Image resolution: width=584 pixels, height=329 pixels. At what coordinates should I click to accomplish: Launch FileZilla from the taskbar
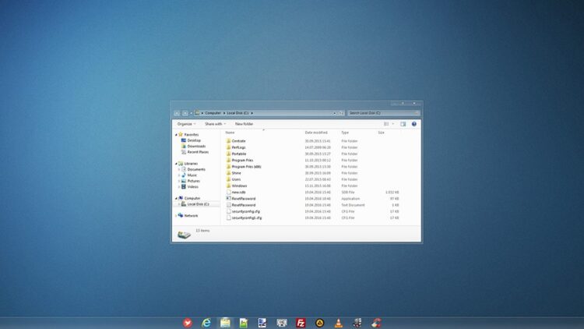click(301, 322)
